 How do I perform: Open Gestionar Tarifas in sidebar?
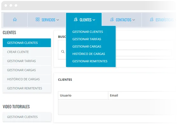click(27, 61)
